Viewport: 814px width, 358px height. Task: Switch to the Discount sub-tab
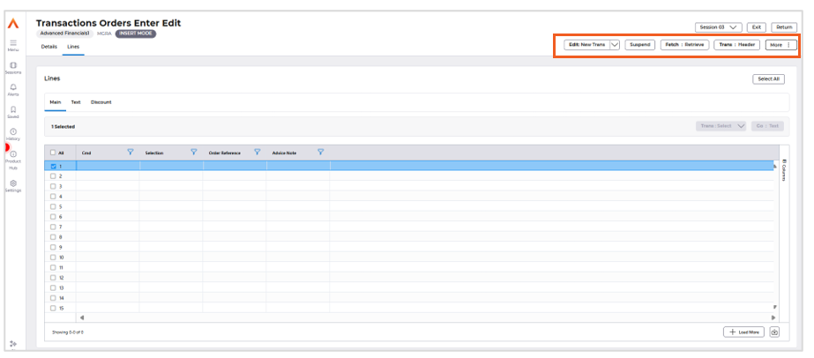(101, 102)
